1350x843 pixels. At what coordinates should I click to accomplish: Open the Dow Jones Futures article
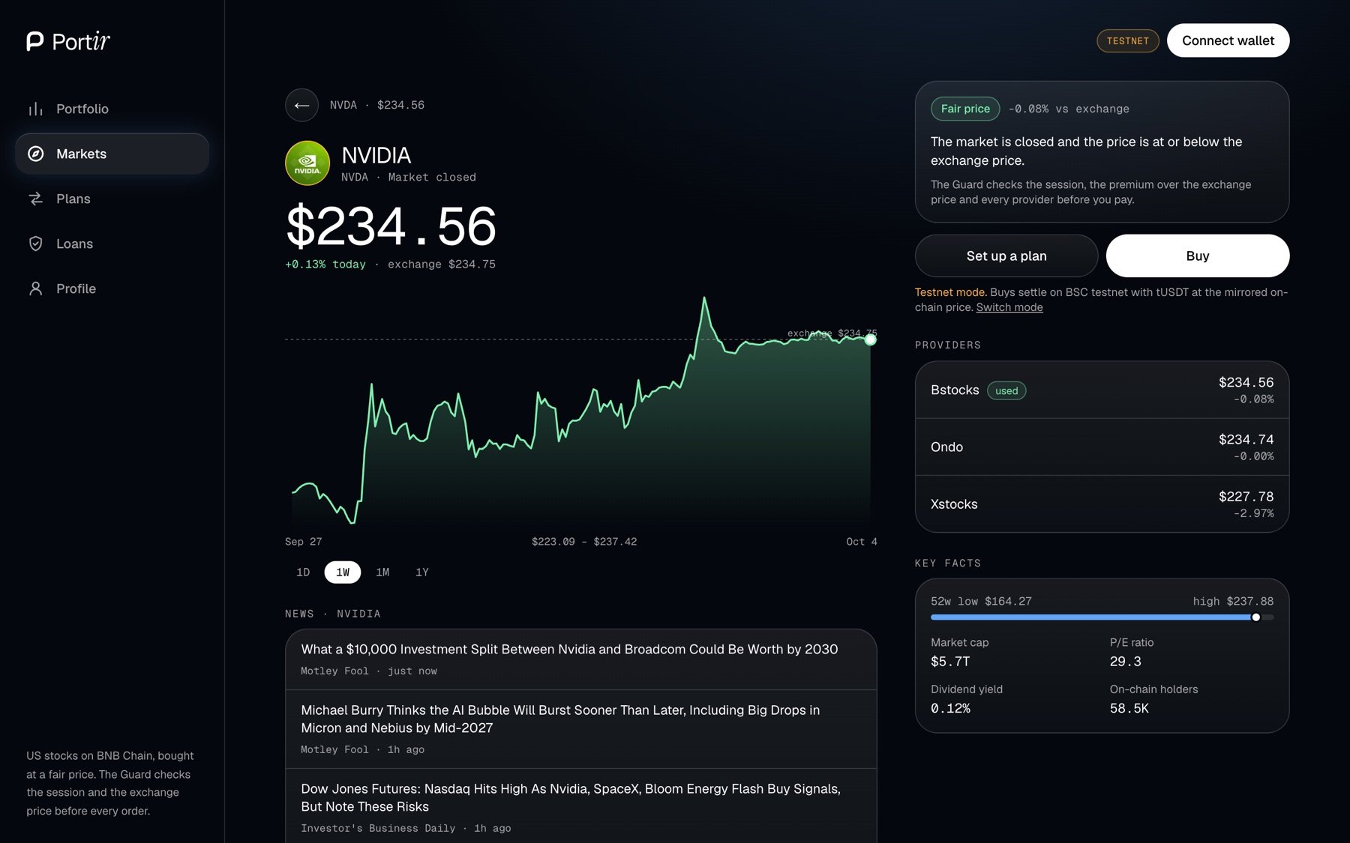(x=581, y=807)
